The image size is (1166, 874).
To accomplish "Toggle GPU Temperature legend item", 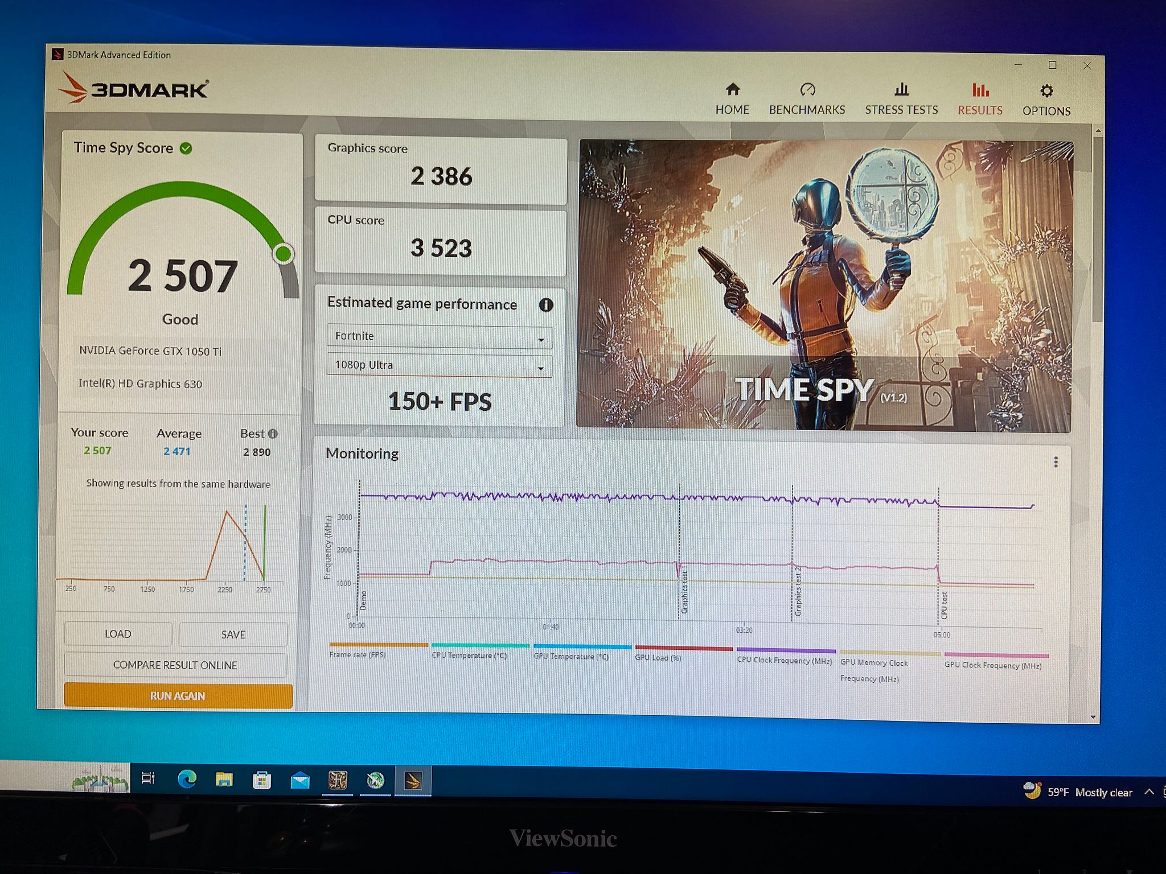I will point(582,652).
